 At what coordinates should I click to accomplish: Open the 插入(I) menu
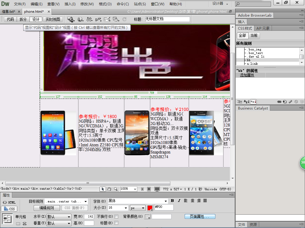coord(70,4)
